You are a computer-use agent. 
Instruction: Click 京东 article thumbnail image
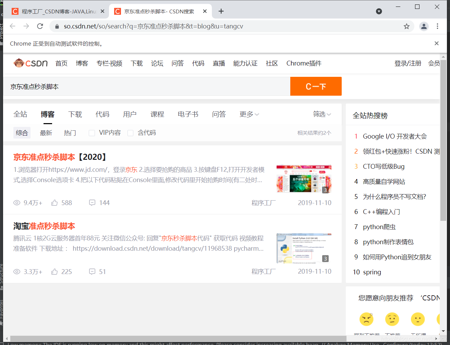(304, 179)
